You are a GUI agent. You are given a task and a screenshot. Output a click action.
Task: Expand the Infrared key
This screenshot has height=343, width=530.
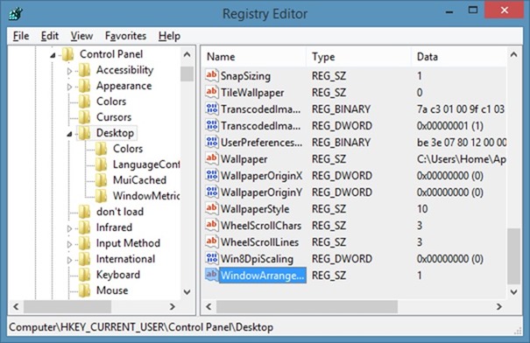[x=69, y=228]
